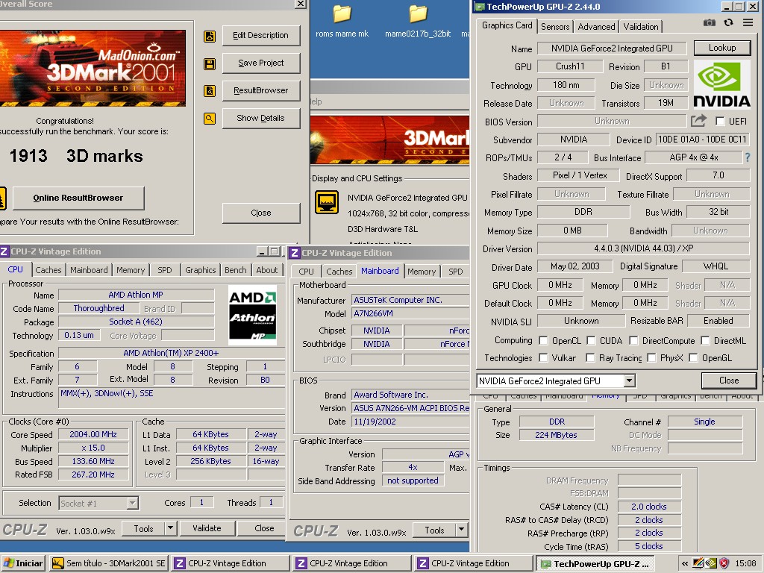Viewport: 764px width, 573px height.
Task: Click the Core Speed value 2004.00 MHz
Action: pos(93,434)
